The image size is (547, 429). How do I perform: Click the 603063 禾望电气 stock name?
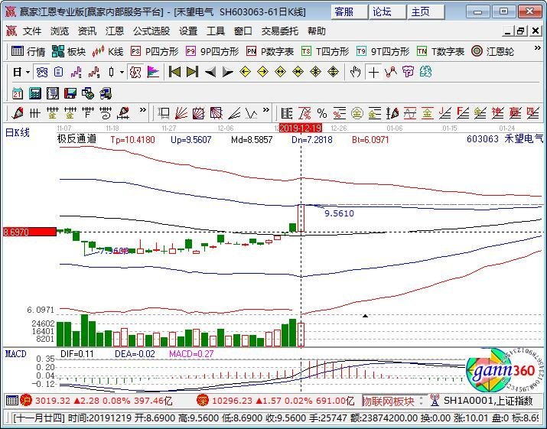tap(504, 139)
